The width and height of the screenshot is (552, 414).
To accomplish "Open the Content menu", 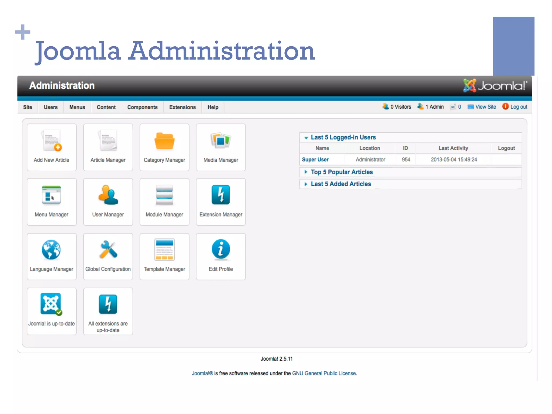I will point(106,107).
